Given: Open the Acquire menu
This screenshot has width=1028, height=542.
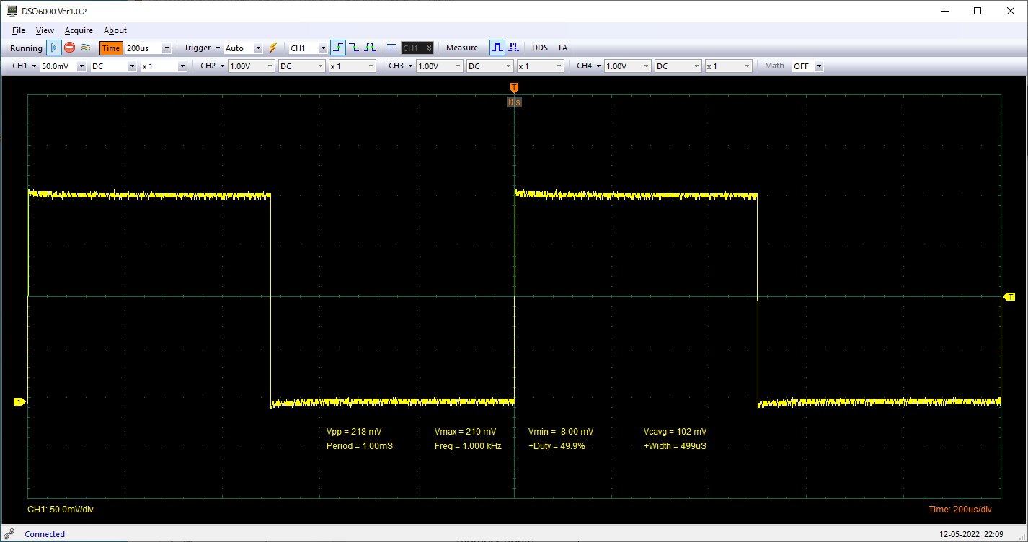Looking at the screenshot, I should pyautogui.click(x=79, y=30).
